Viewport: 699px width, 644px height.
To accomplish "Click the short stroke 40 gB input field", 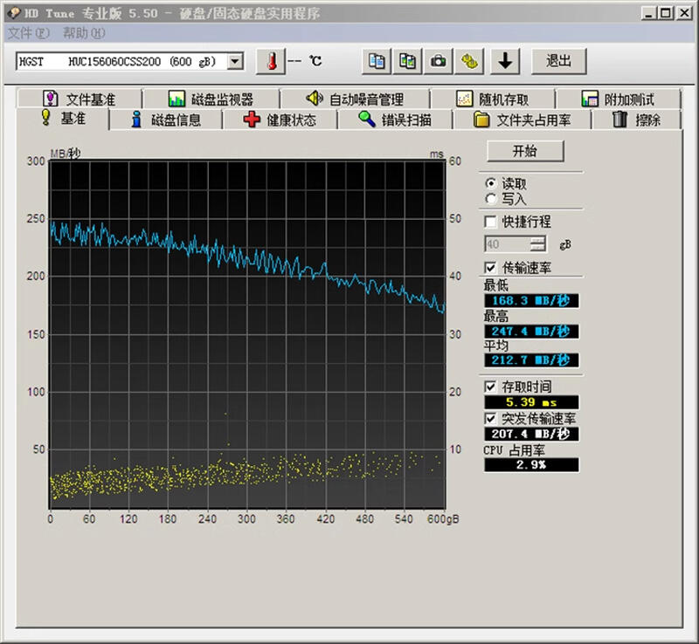I will click(x=508, y=244).
